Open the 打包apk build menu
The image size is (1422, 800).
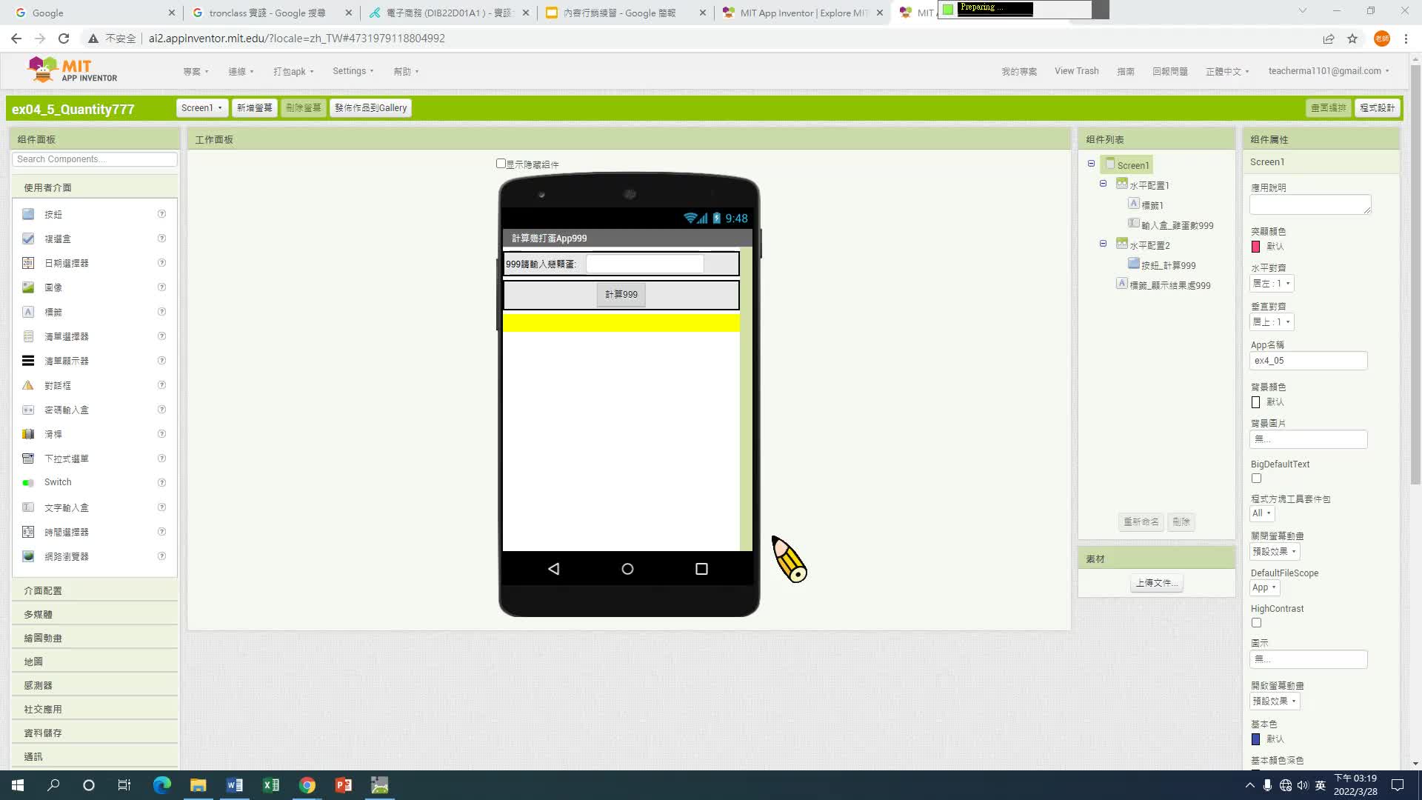click(x=293, y=72)
